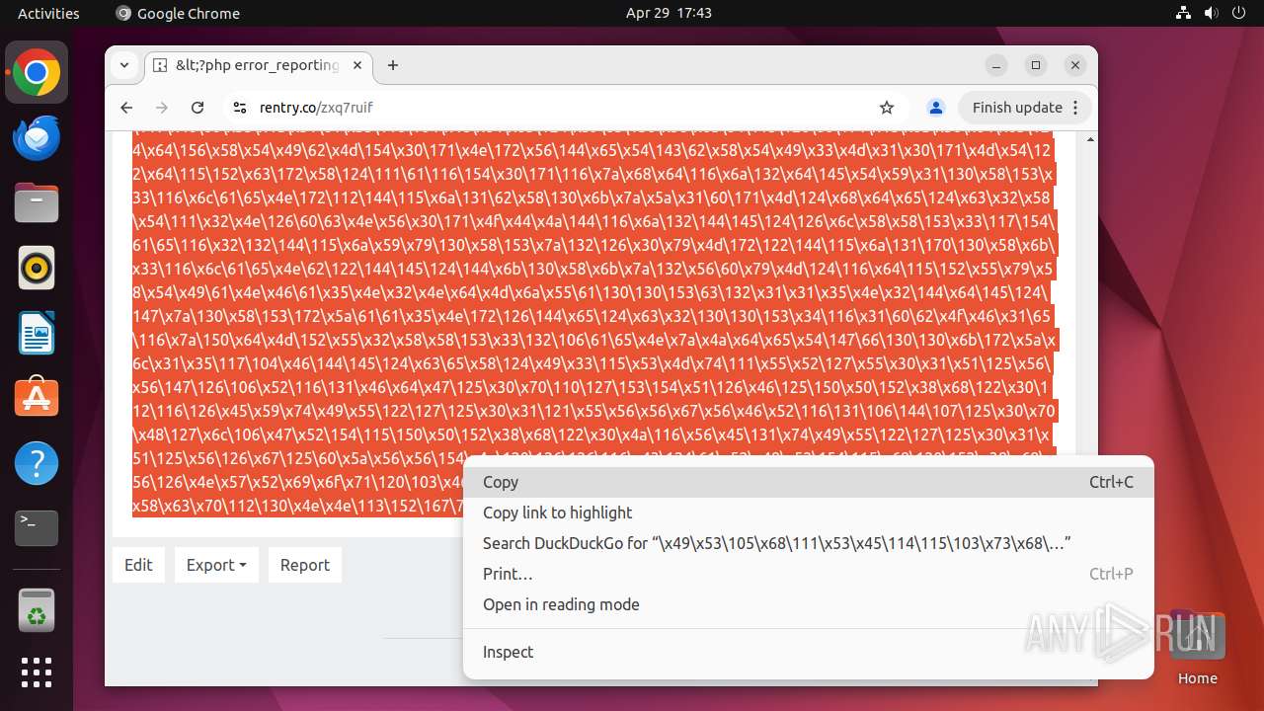Open Google Chrome app menu in top bar
The width and height of the screenshot is (1264, 711).
(178, 13)
